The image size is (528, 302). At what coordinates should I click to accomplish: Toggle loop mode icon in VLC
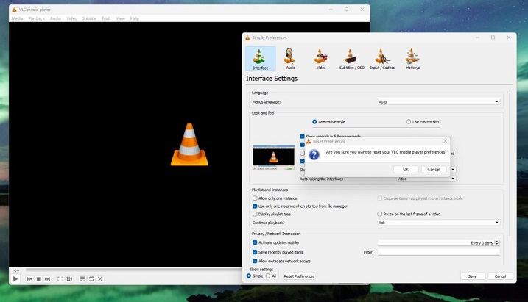point(91,278)
